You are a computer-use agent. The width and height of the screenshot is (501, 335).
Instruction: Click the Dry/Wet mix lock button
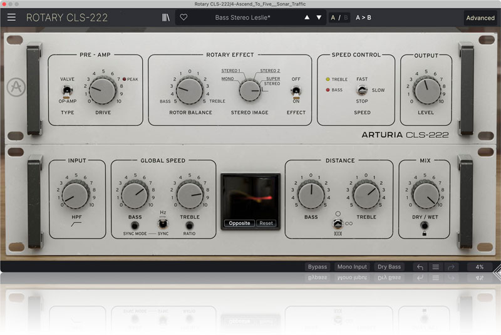pyautogui.click(x=425, y=225)
